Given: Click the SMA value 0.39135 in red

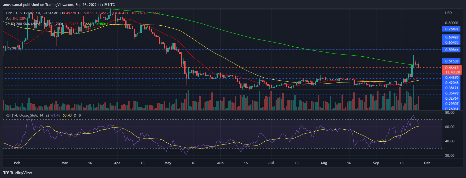Looking at the screenshot, I should click(x=72, y=24).
